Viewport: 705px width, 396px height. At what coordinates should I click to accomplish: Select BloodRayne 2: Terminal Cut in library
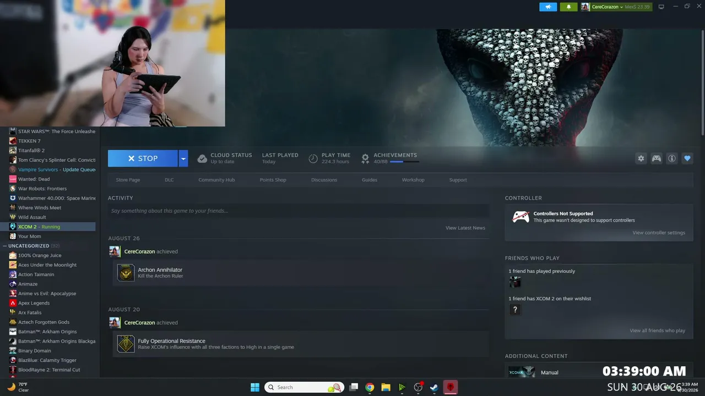tap(48, 370)
